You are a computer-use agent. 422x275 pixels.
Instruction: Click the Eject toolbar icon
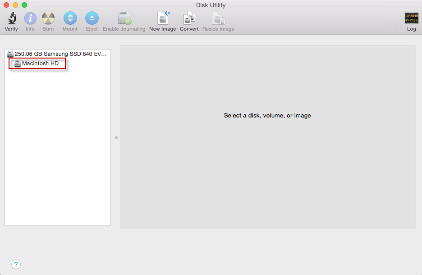pyautogui.click(x=92, y=18)
